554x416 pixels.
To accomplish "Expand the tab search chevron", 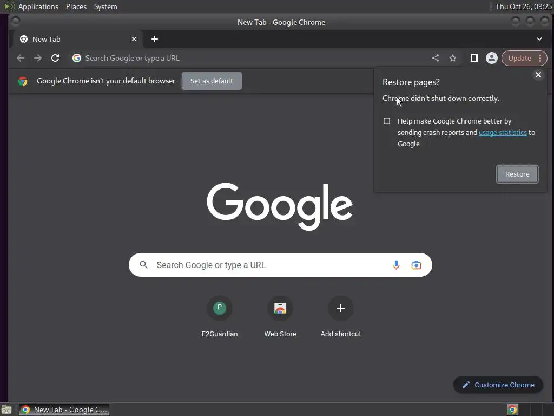I will tap(539, 39).
